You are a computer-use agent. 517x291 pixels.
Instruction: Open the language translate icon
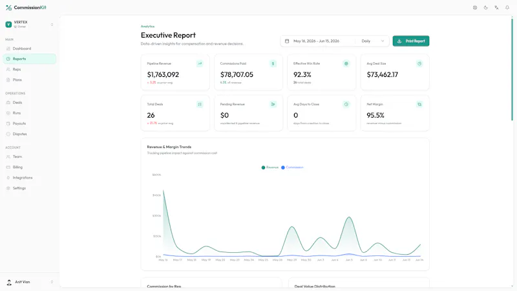[x=496, y=8]
